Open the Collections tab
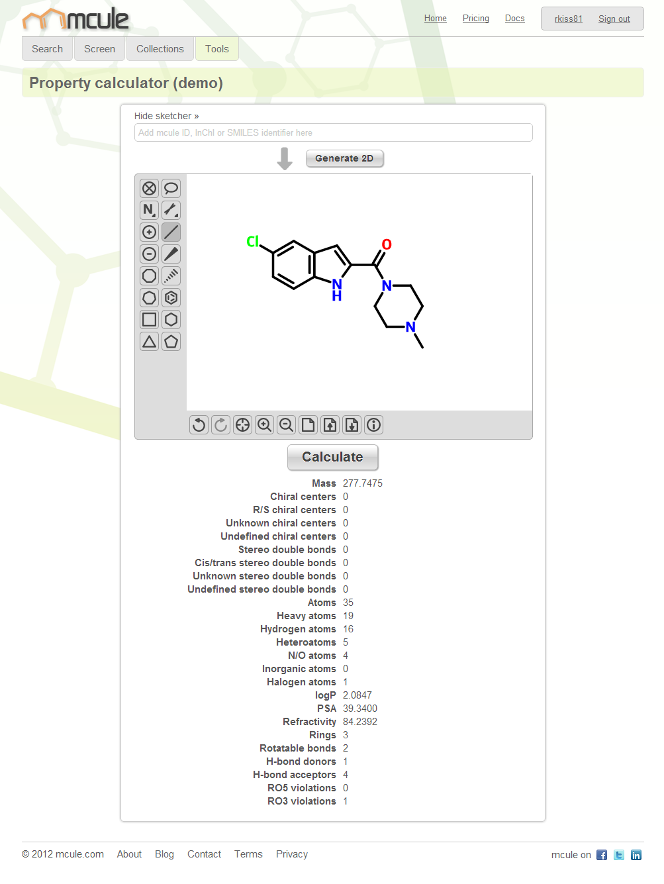 [x=160, y=49]
